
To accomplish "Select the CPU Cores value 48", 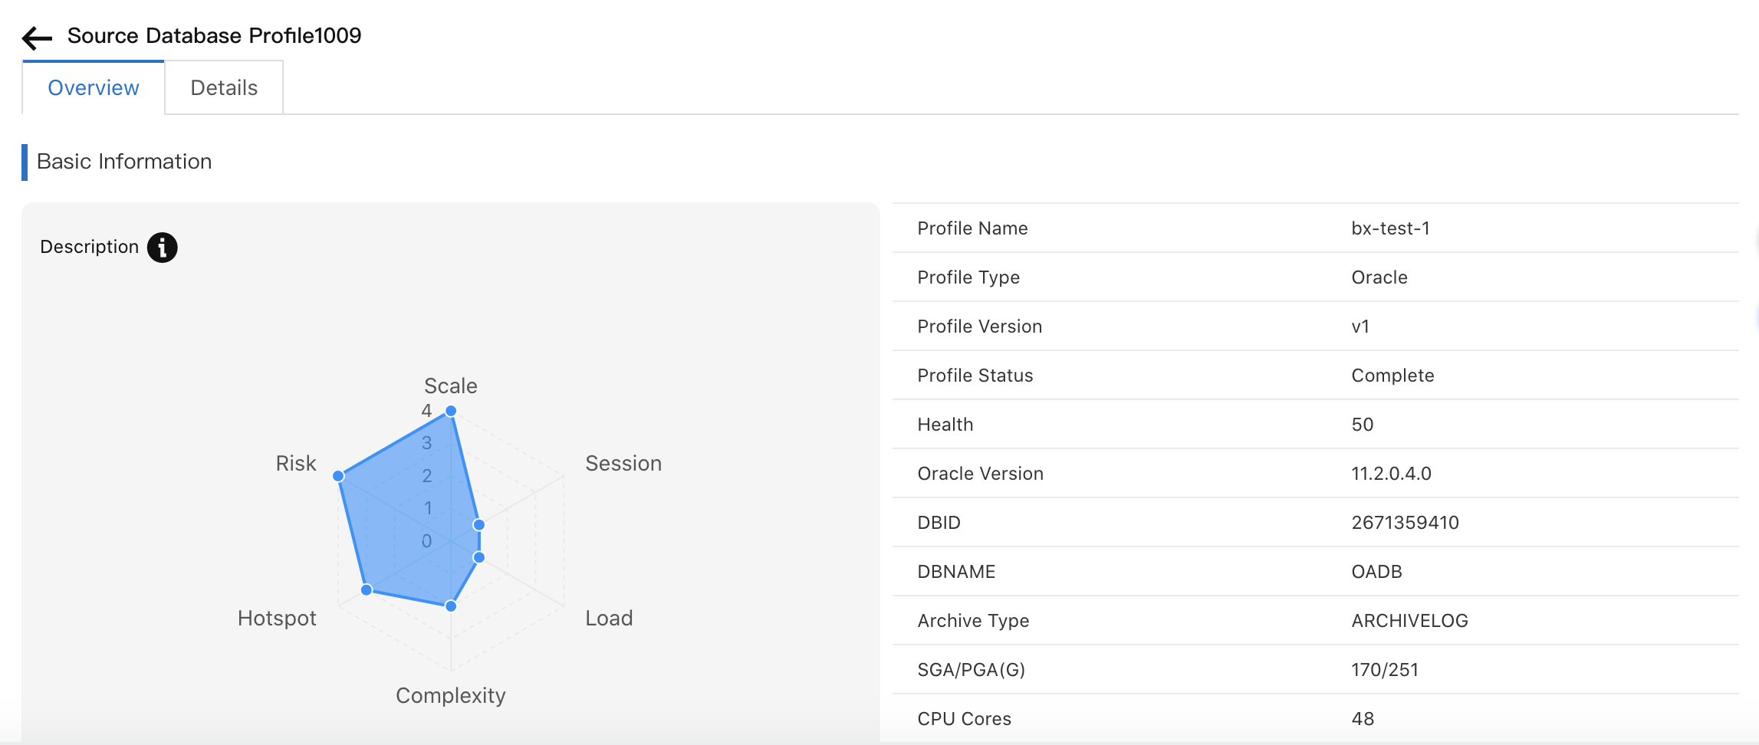I will [1363, 719].
